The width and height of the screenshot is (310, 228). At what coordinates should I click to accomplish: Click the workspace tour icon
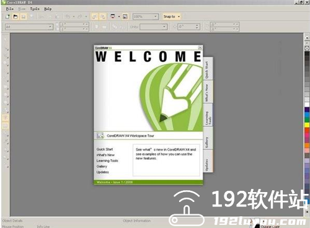tap(100, 136)
